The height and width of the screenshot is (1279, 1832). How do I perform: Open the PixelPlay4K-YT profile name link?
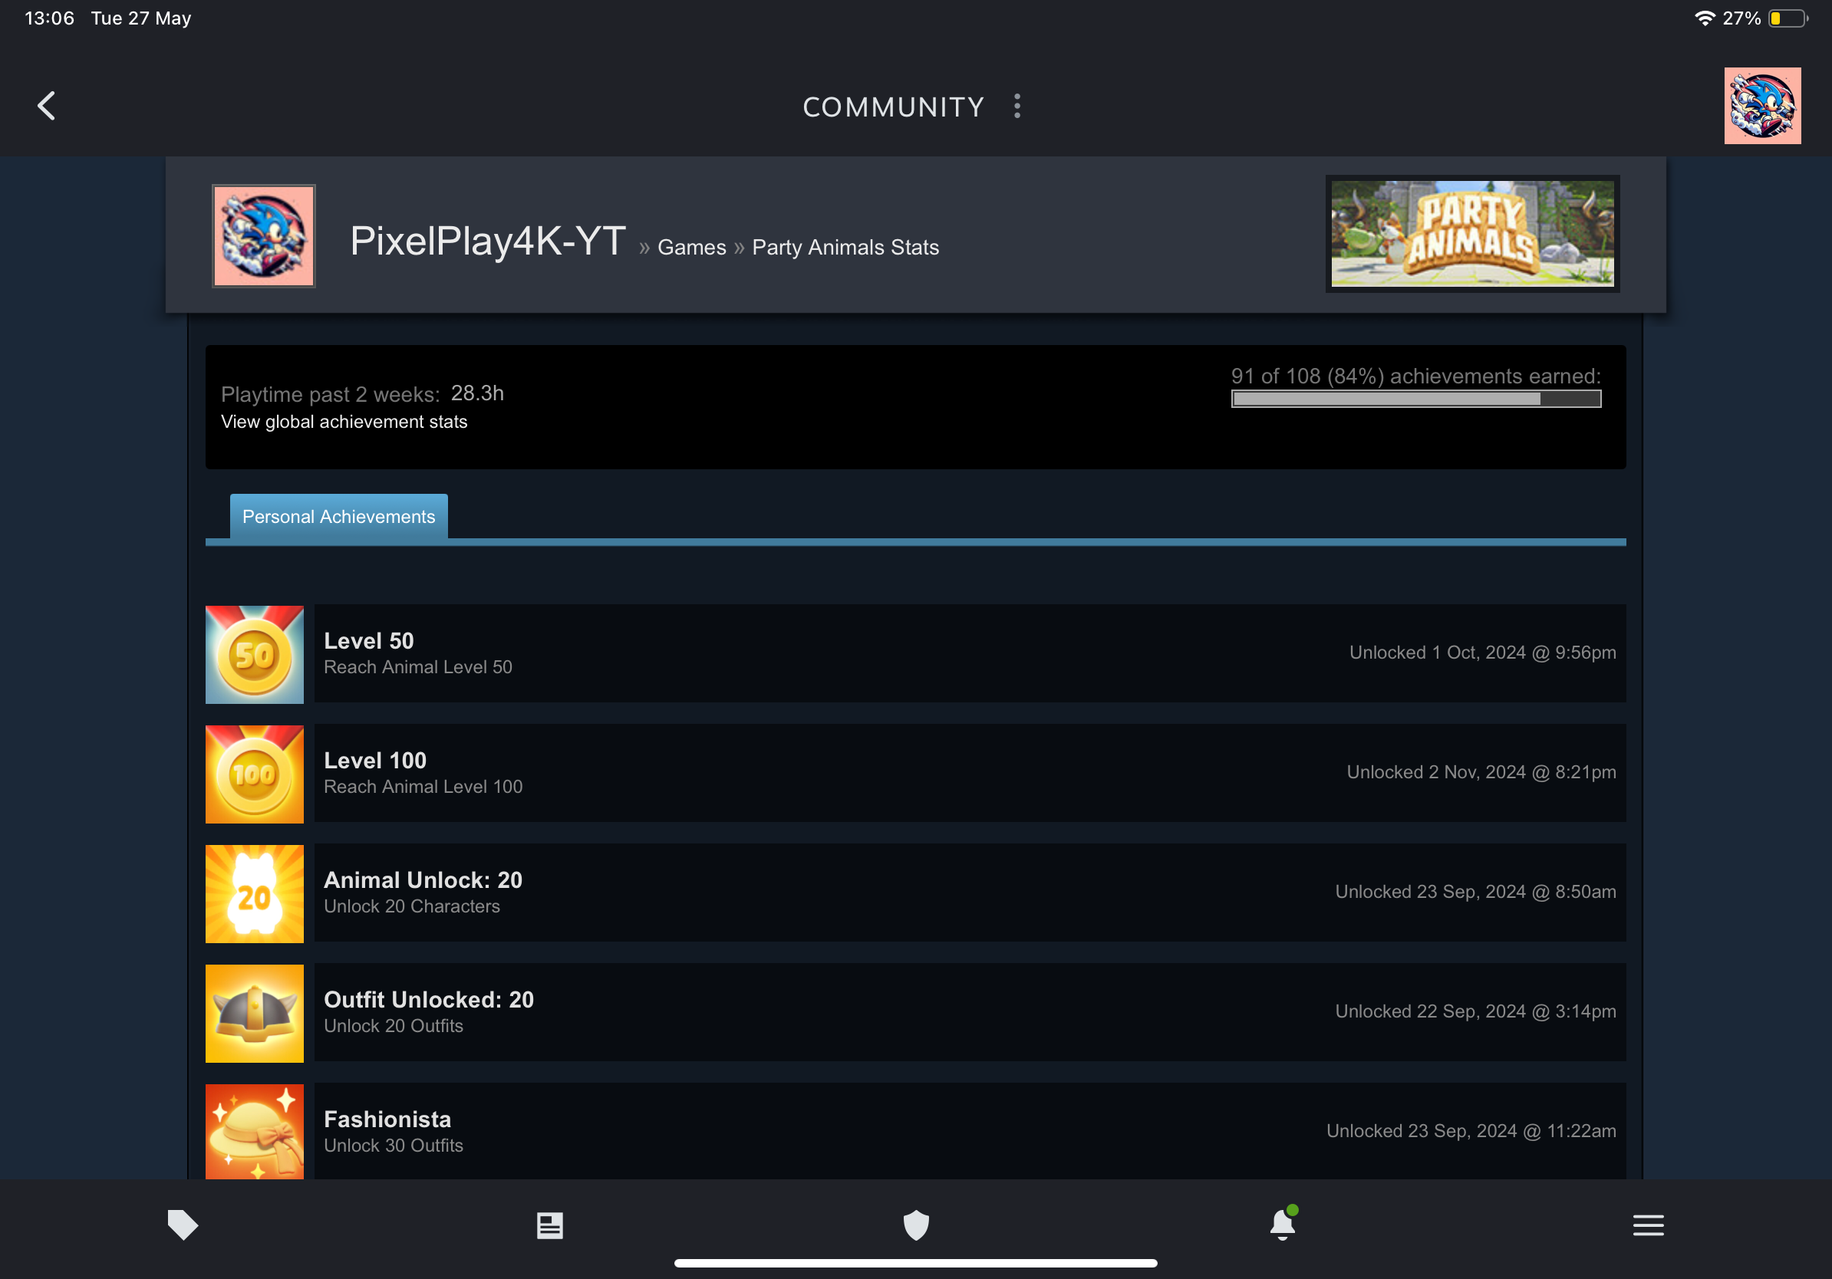487,241
